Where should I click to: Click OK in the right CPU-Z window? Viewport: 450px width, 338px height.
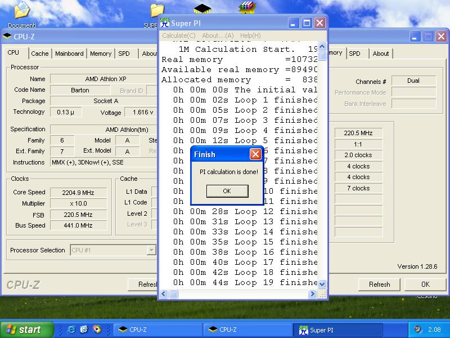tap(425, 284)
